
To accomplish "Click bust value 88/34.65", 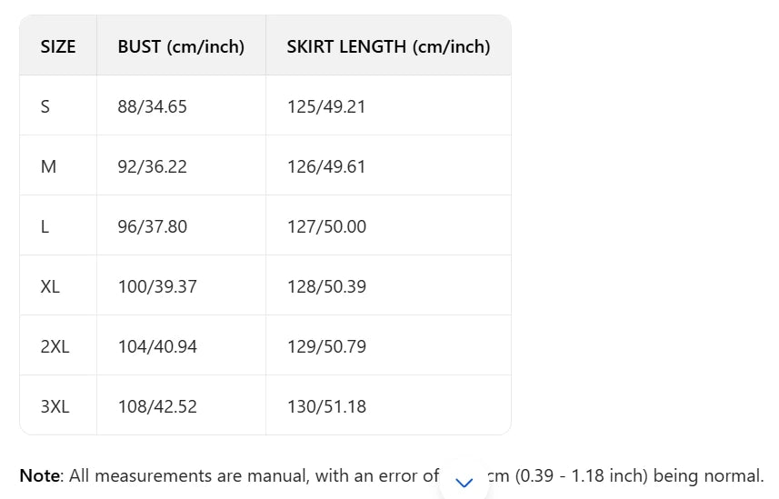I will 152,106.
